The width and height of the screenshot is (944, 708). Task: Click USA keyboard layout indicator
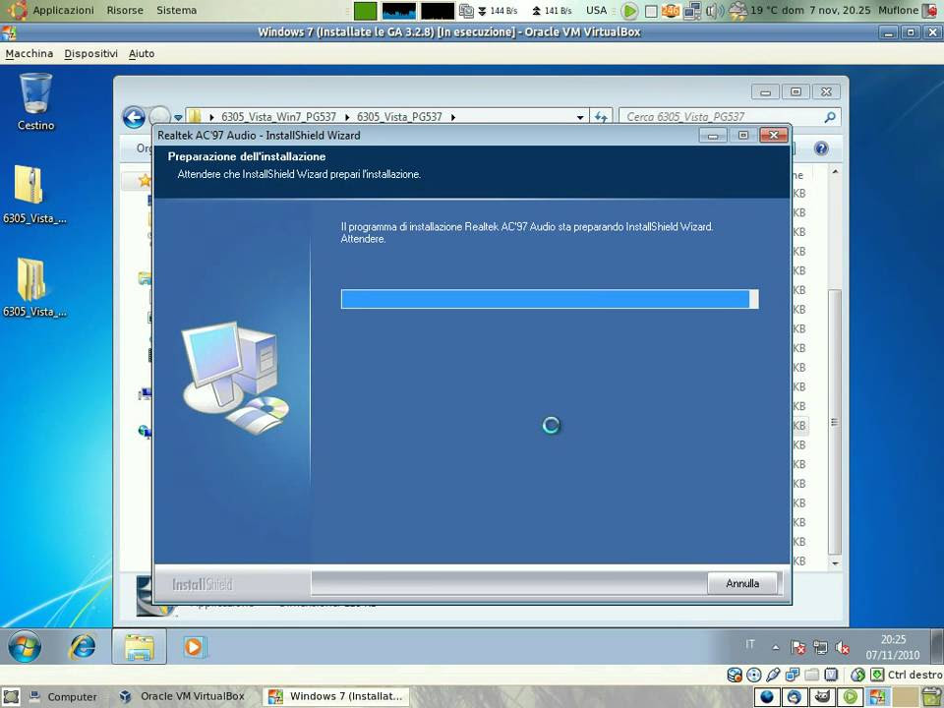coord(596,10)
